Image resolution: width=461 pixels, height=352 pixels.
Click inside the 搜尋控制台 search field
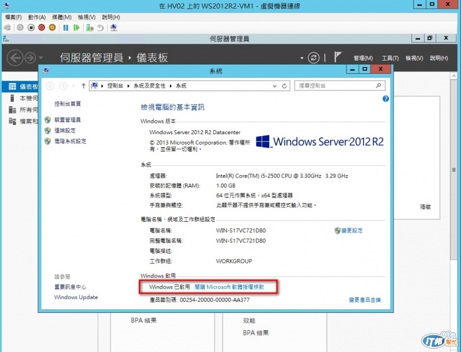click(339, 85)
